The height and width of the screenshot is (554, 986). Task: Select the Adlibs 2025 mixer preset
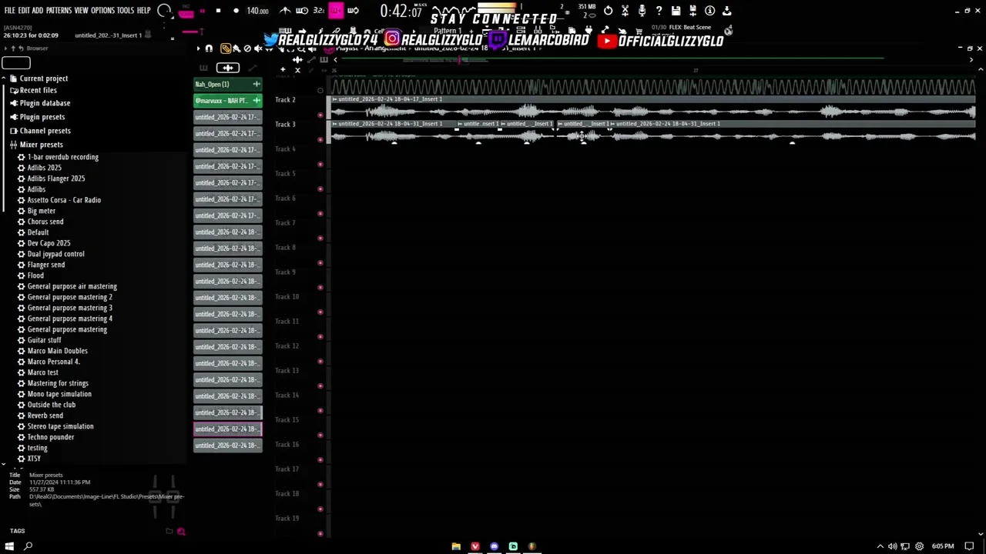(44, 168)
